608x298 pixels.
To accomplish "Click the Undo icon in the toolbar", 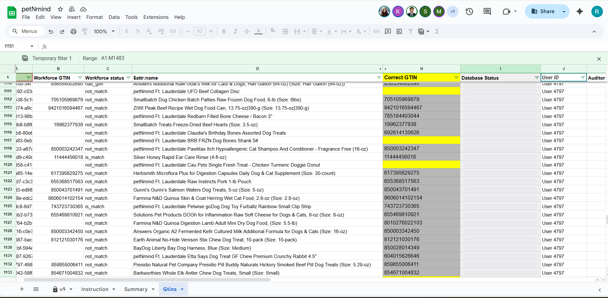I will (x=51, y=31).
